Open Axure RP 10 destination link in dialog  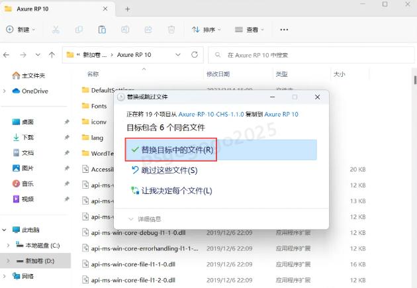pos(281,114)
